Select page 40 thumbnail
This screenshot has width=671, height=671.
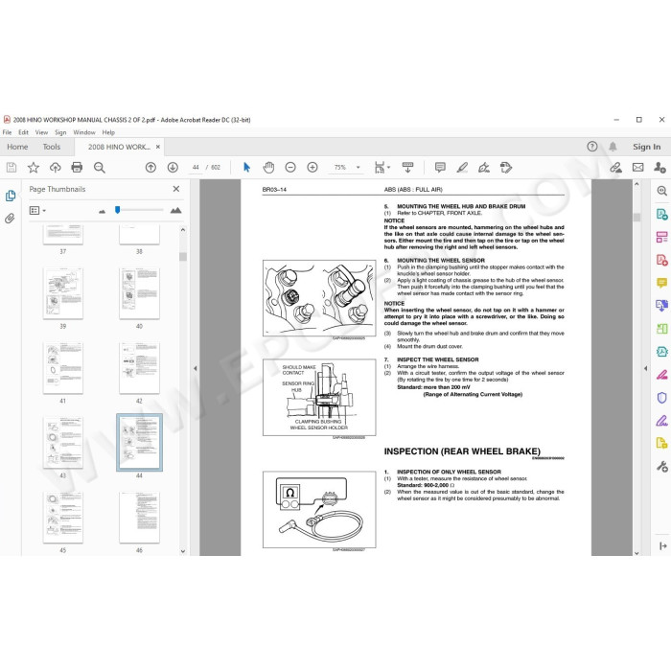(140, 293)
